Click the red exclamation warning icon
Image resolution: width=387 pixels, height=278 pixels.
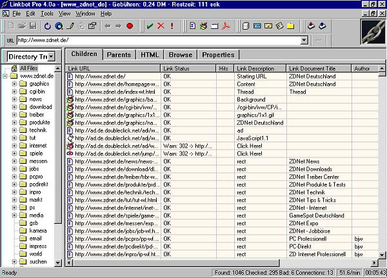click(172, 26)
